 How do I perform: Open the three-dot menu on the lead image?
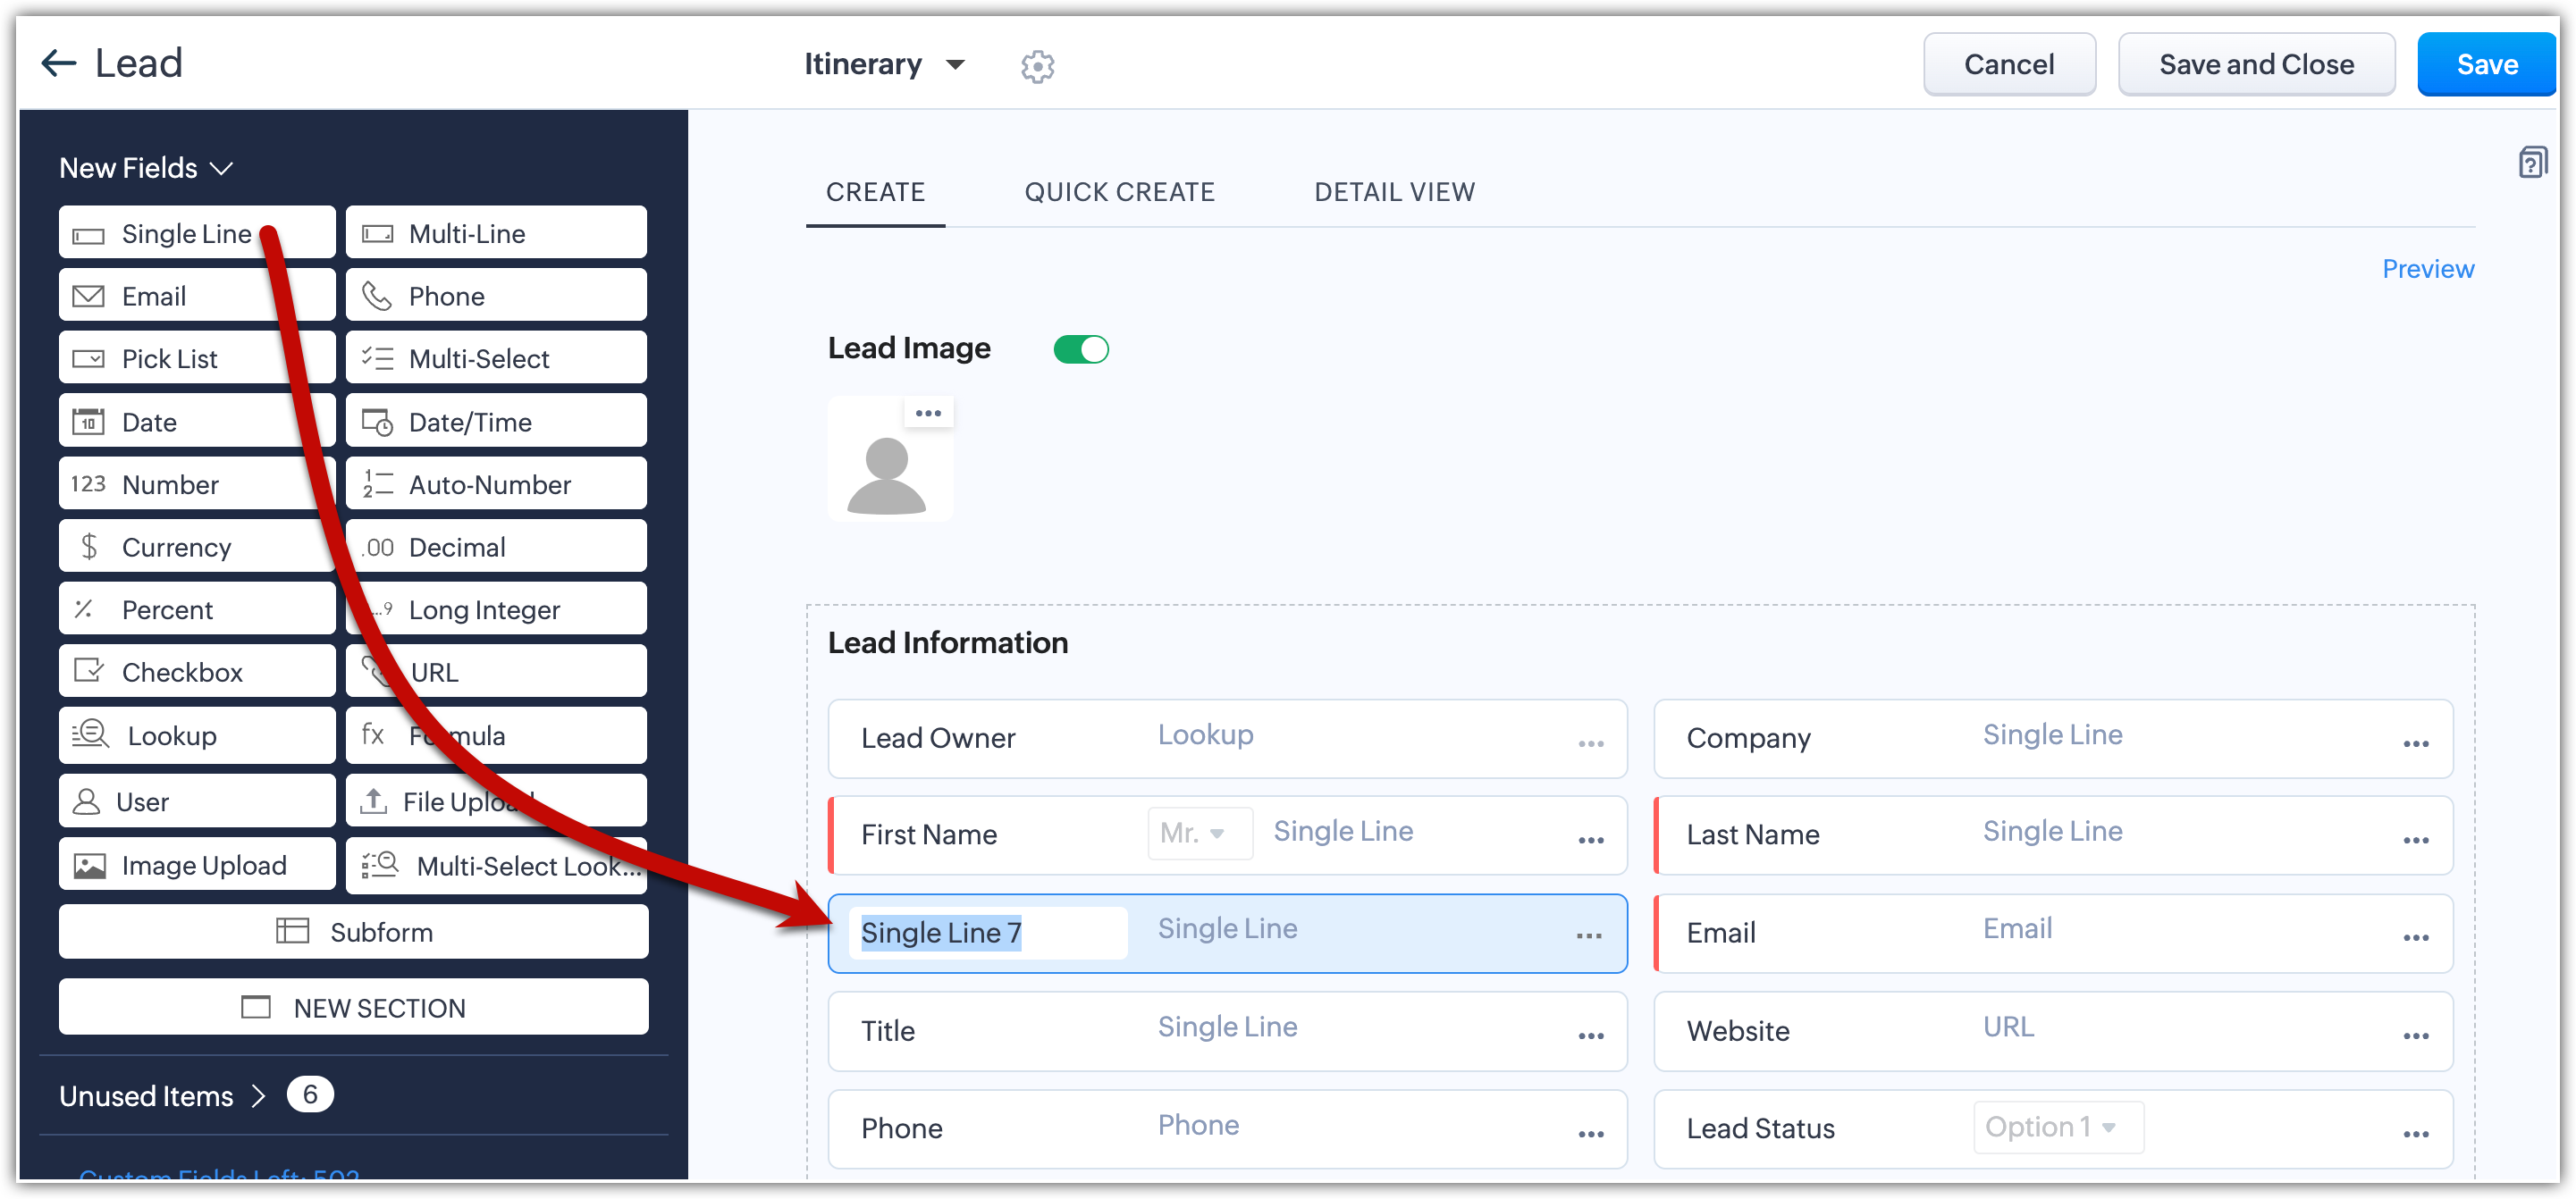pos(928,414)
